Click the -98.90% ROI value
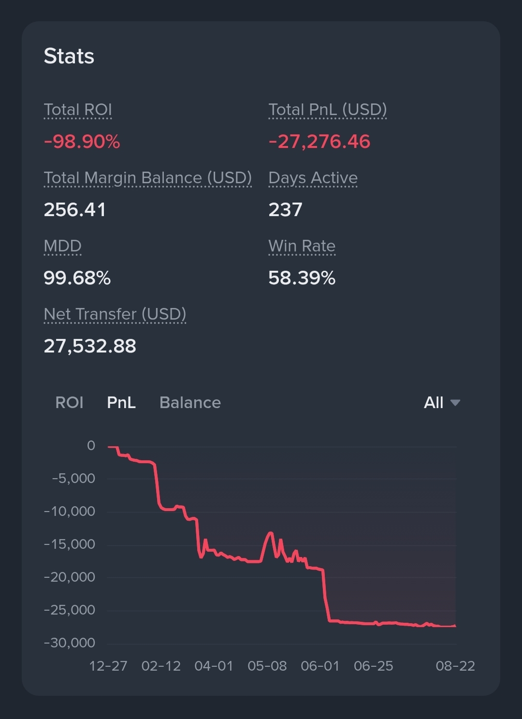Viewport: 522px width, 719px height. 82,142
